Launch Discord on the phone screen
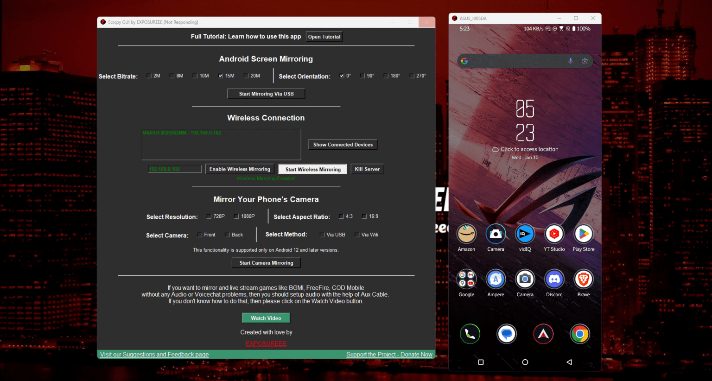This screenshot has height=381, width=712. pos(554,279)
